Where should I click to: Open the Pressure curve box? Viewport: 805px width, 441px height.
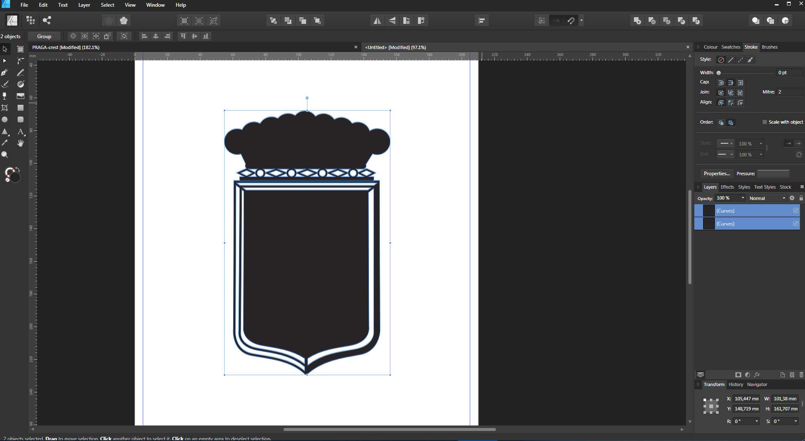[773, 174]
